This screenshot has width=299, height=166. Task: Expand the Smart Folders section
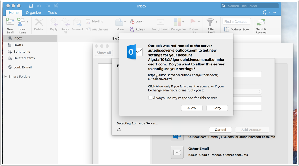(x=5, y=77)
